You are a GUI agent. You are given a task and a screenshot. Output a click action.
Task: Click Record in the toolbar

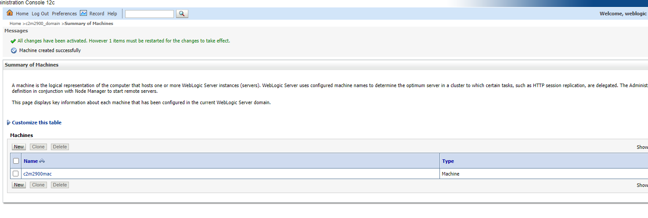point(97,14)
